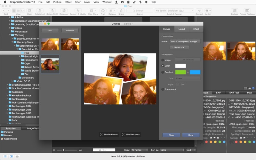Open the Filter menu in menu bar

(x=78, y=2)
